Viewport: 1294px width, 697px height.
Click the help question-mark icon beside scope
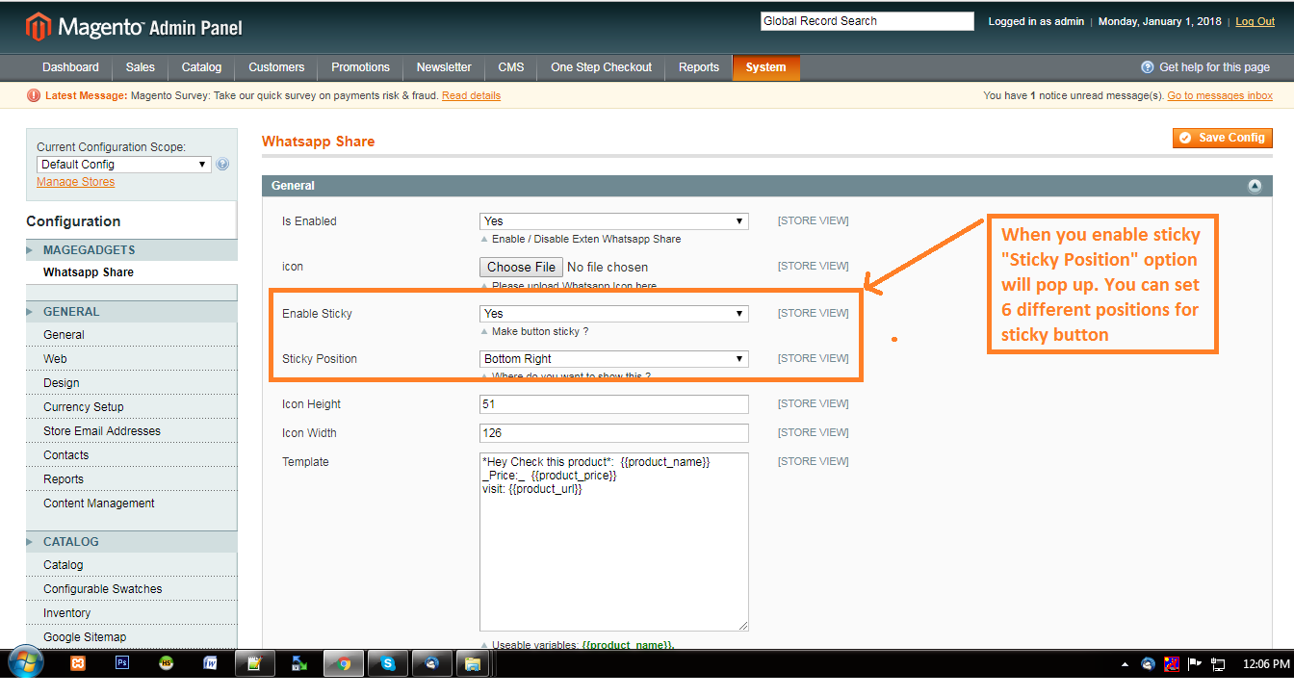[222, 165]
